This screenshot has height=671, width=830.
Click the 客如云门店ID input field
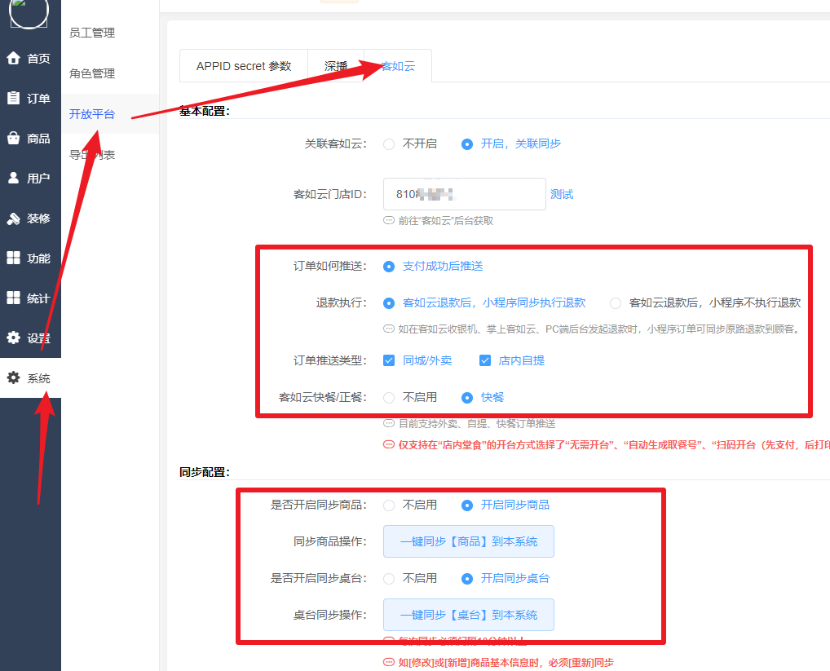[x=464, y=194]
